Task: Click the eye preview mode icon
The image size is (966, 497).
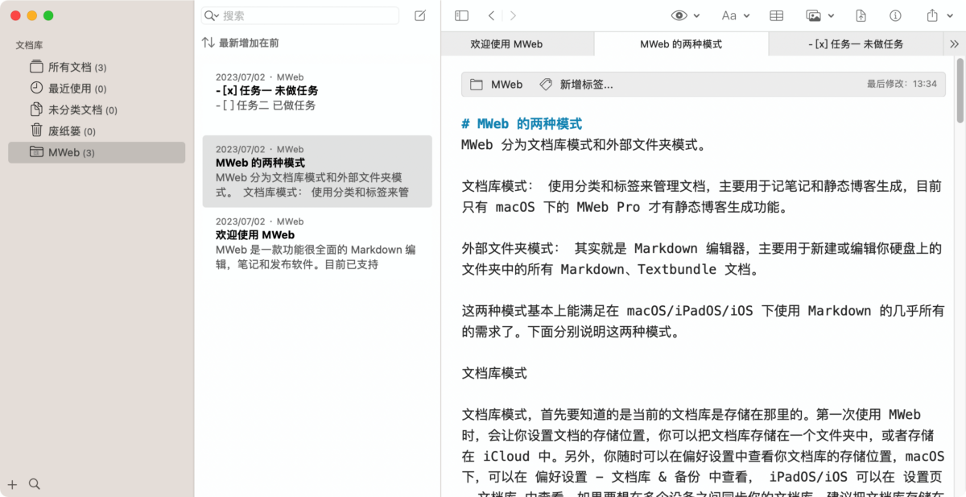Action: coord(680,15)
